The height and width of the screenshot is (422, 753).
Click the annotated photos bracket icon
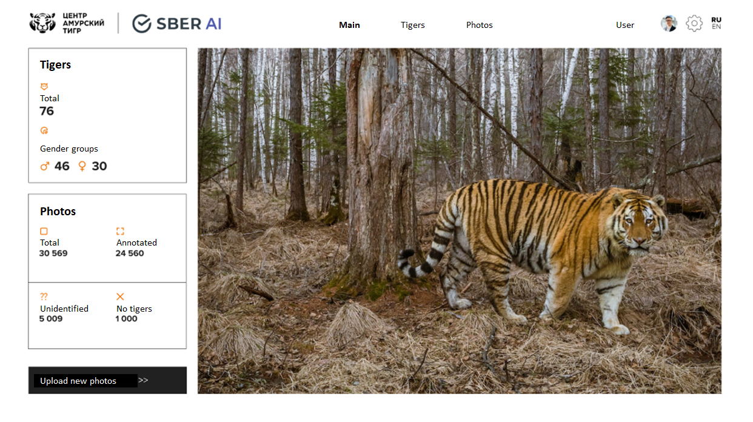tap(120, 231)
